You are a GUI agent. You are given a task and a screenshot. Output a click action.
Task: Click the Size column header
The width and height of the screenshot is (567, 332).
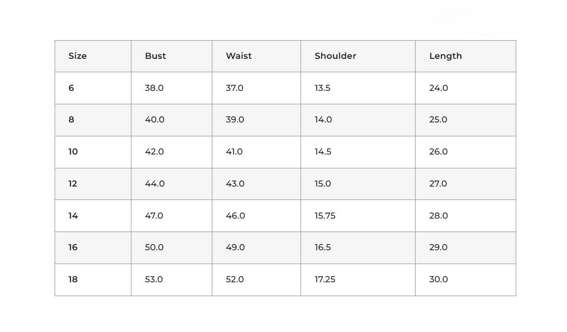[77, 56]
